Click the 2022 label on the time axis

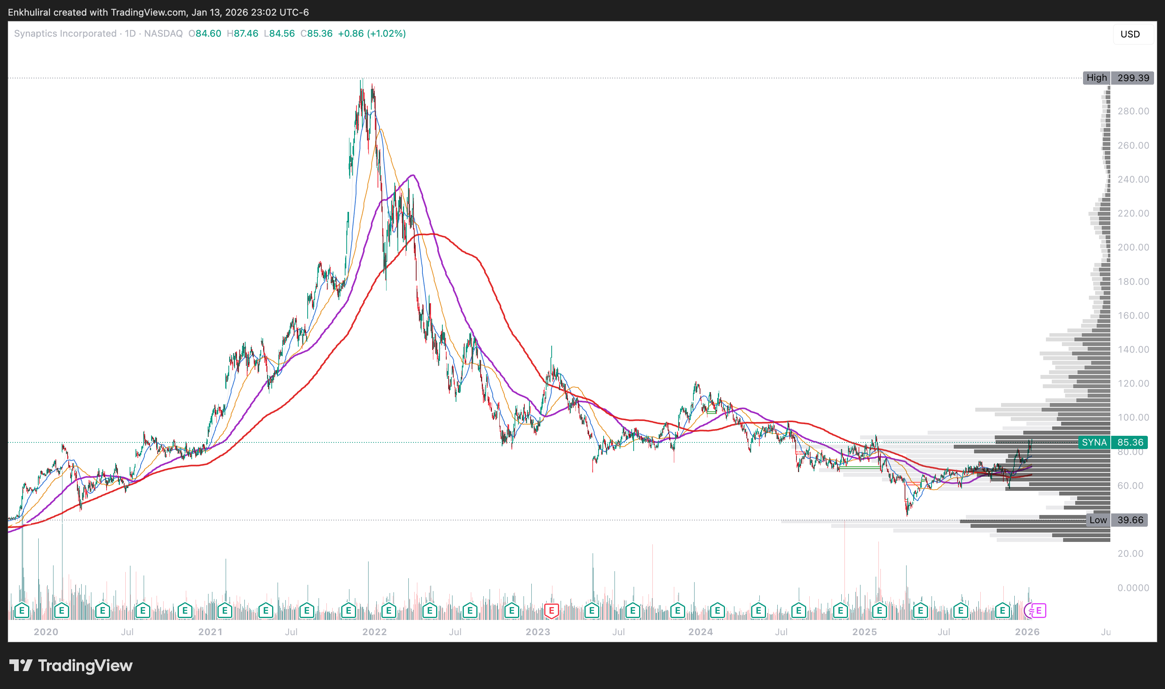(374, 632)
